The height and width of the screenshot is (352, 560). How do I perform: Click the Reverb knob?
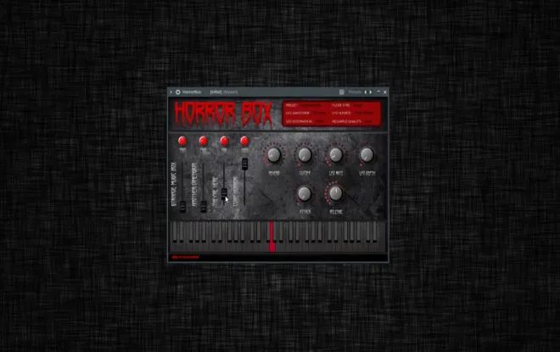coord(274,155)
